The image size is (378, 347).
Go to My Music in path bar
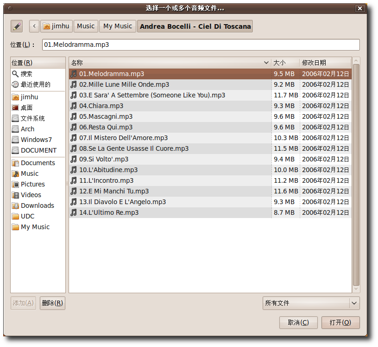(118, 26)
